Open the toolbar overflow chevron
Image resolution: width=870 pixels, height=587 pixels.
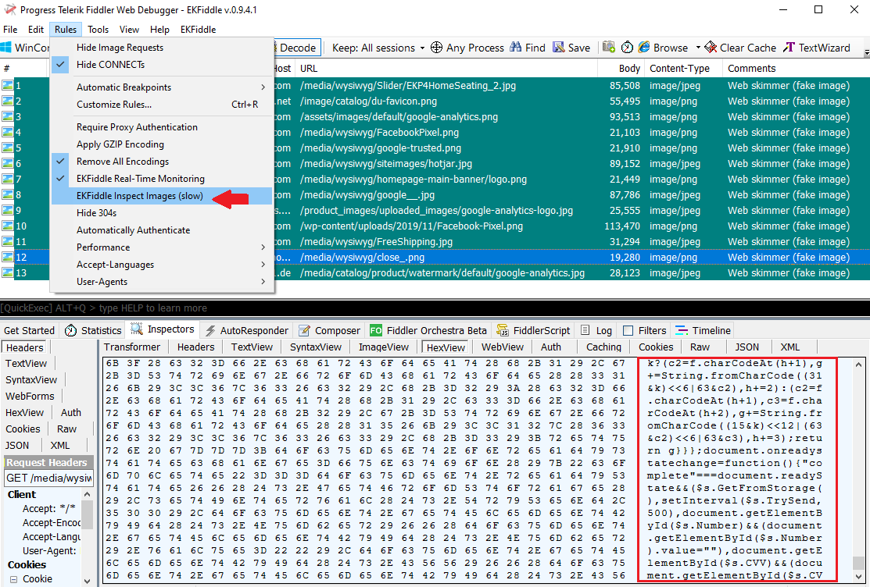point(866,54)
